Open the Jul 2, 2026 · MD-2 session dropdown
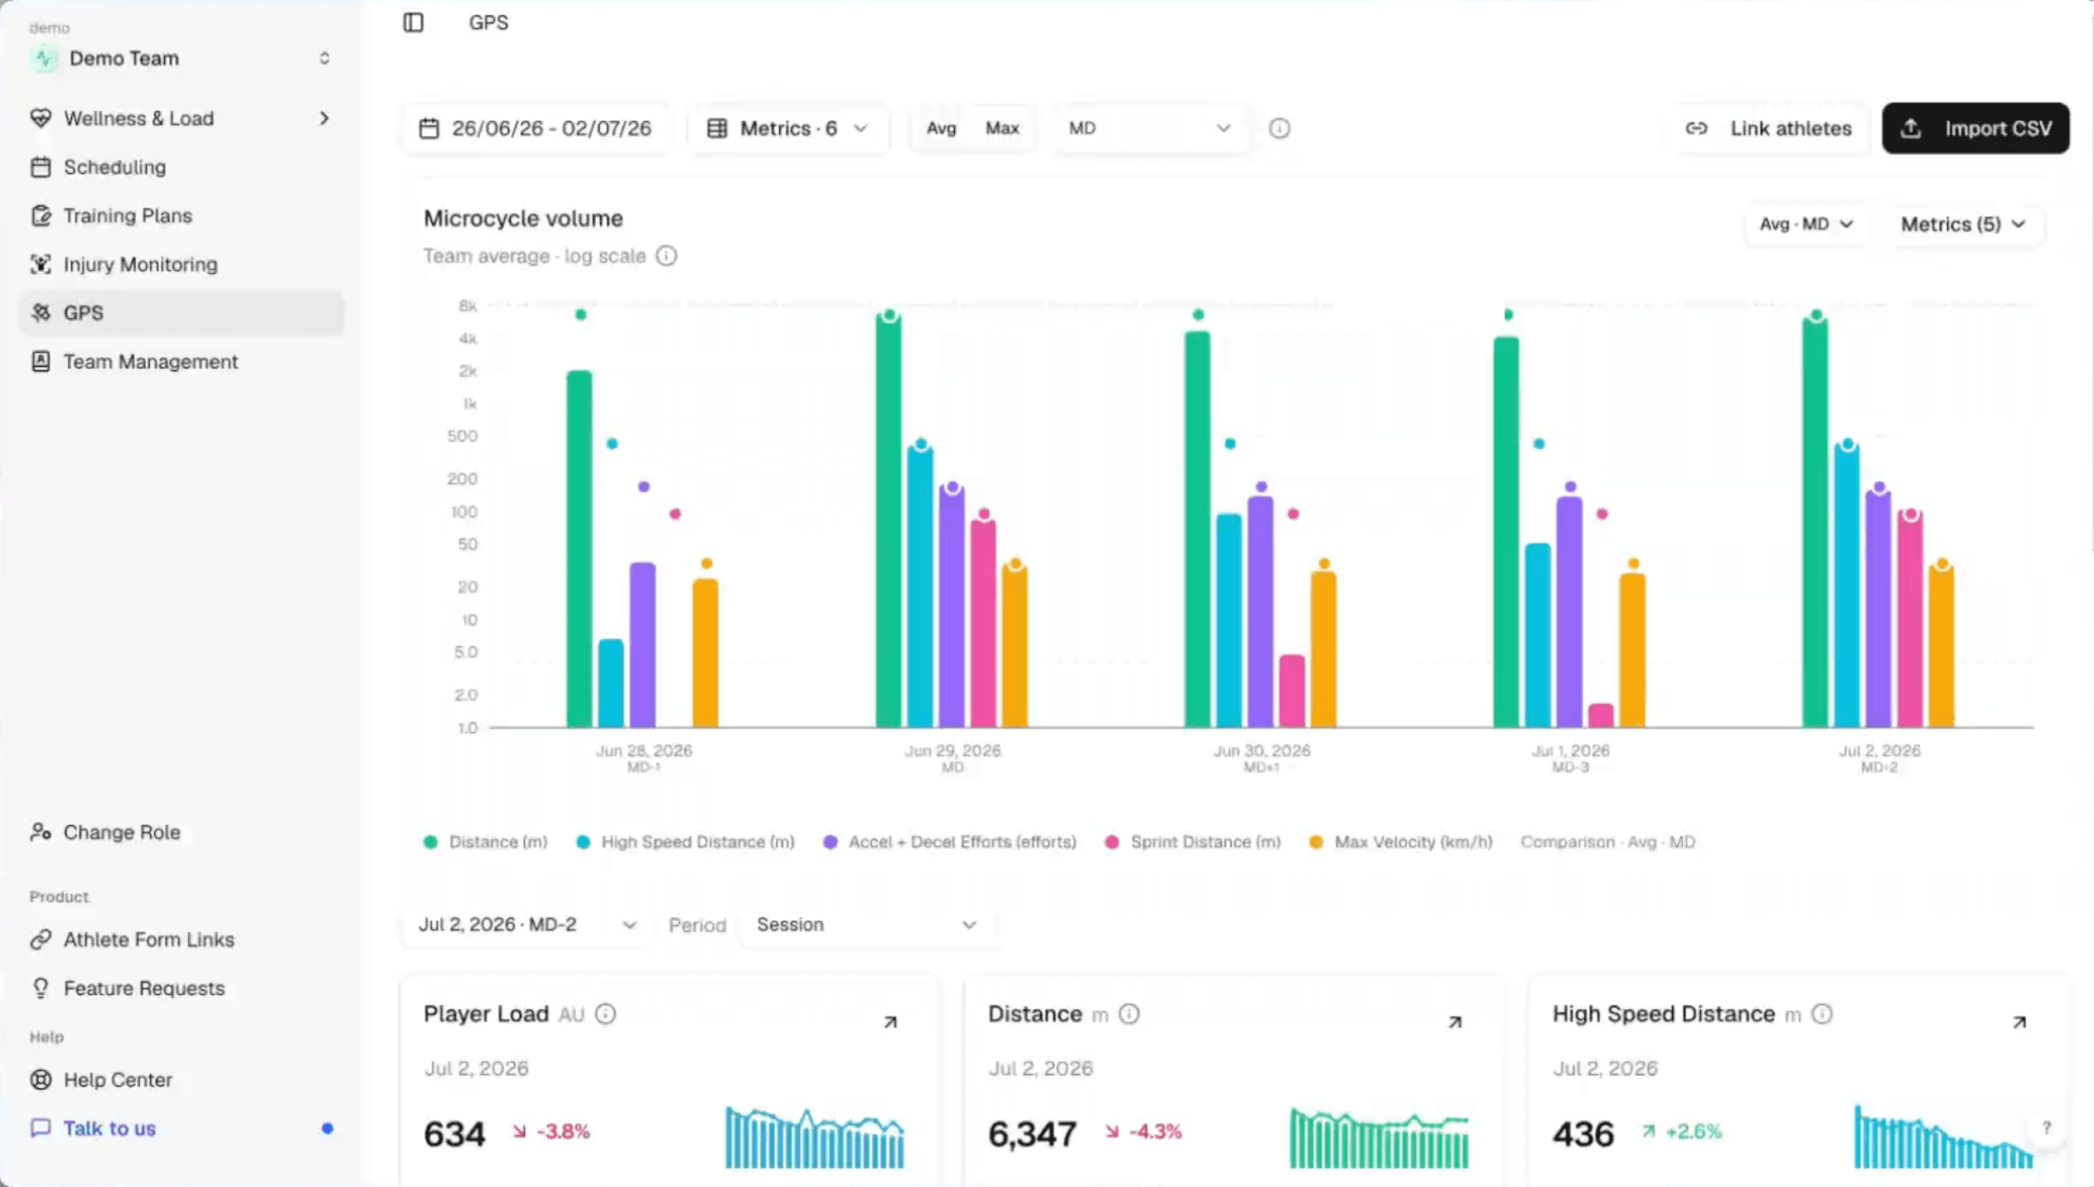The width and height of the screenshot is (2094, 1187). click(527, 925)
